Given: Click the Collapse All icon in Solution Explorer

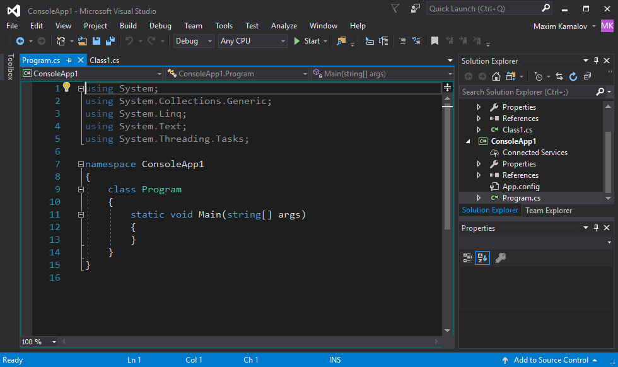Looking at the screenshot, I should (x=587, y=76).
